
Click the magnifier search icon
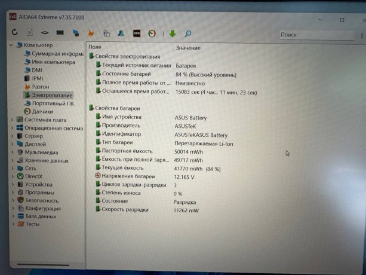pos(187,33)
